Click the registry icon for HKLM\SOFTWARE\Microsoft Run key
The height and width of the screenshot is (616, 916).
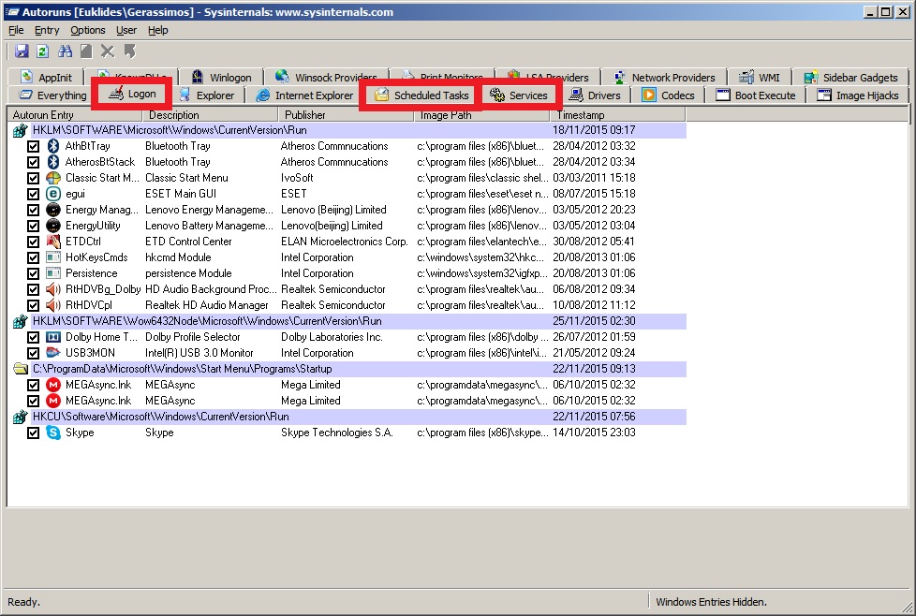click(x=21, y=130)
